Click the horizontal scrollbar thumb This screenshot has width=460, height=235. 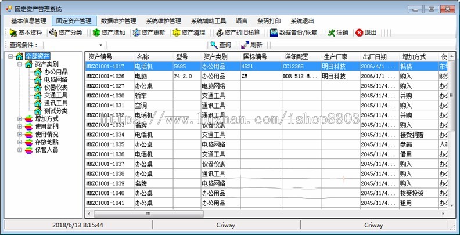pyautogui.click(x=149, y=214)
